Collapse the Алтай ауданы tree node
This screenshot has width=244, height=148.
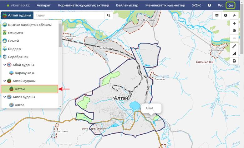pos(5,81)
